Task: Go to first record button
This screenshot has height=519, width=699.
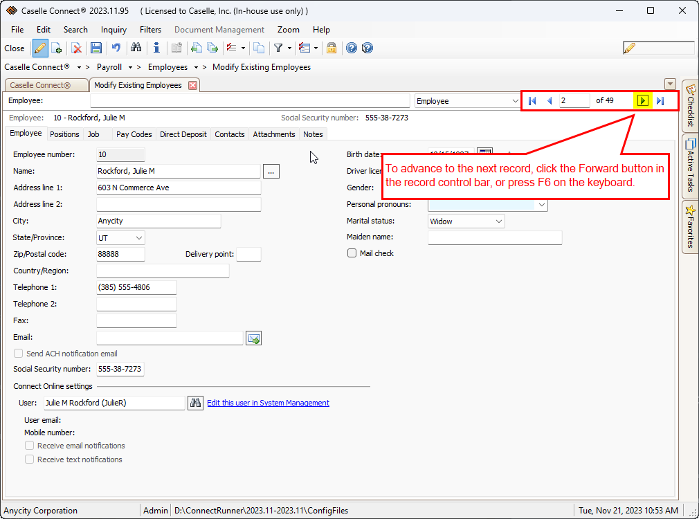Action: pyautogui.click(x=532, y=101)
